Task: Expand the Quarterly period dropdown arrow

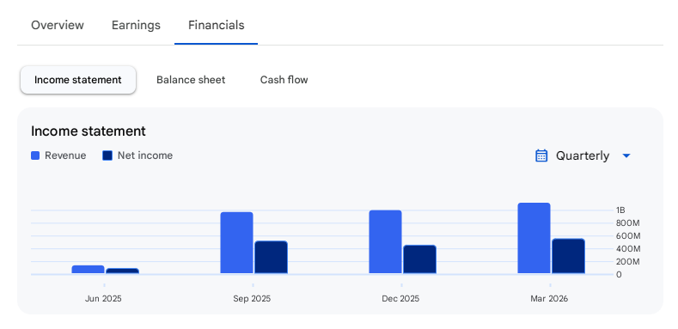Action: coord(626,155)
